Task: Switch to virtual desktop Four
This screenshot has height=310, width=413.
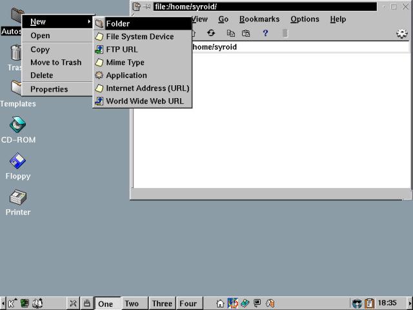Action: (x=188, y=304)
